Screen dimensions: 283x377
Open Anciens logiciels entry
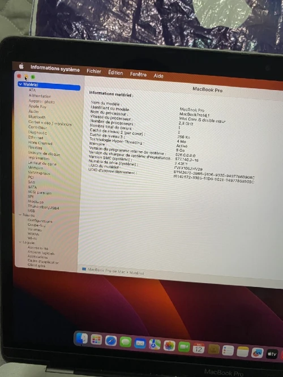[x=41, y=252]
